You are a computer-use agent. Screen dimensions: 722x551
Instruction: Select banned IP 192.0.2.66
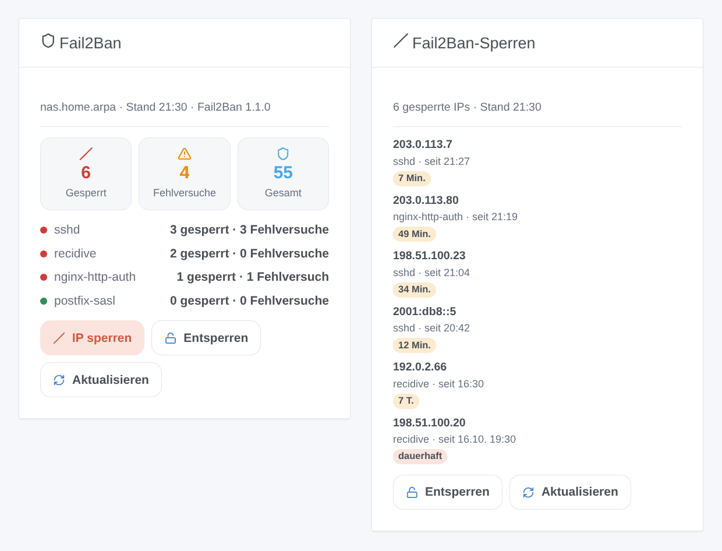point(420,367)
